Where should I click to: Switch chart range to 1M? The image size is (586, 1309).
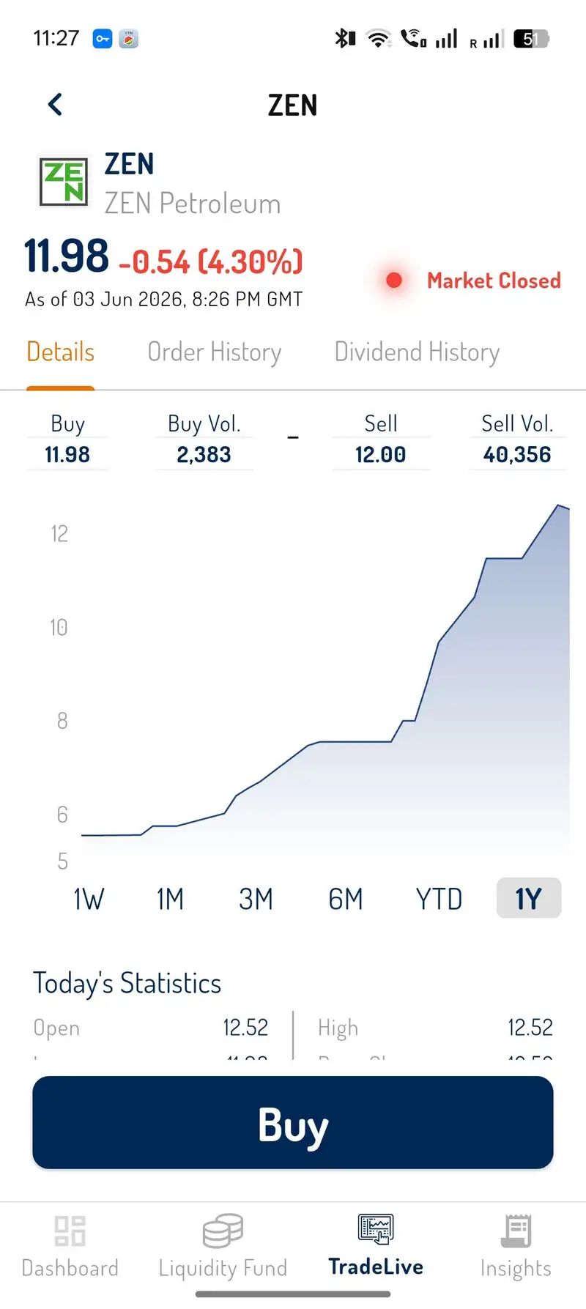pos(170,899)
